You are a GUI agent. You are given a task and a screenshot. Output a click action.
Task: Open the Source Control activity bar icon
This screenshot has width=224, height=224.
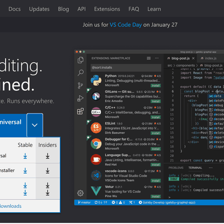tap(81, 86)
